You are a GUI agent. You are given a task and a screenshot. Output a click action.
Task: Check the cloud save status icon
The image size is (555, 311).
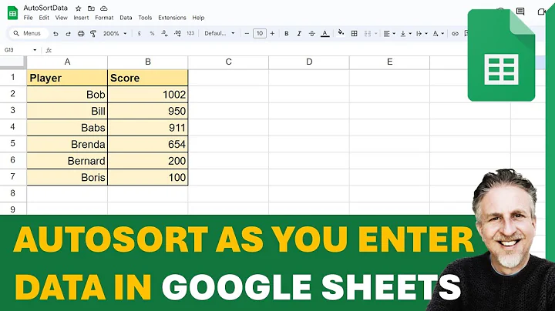click(104, 8)
